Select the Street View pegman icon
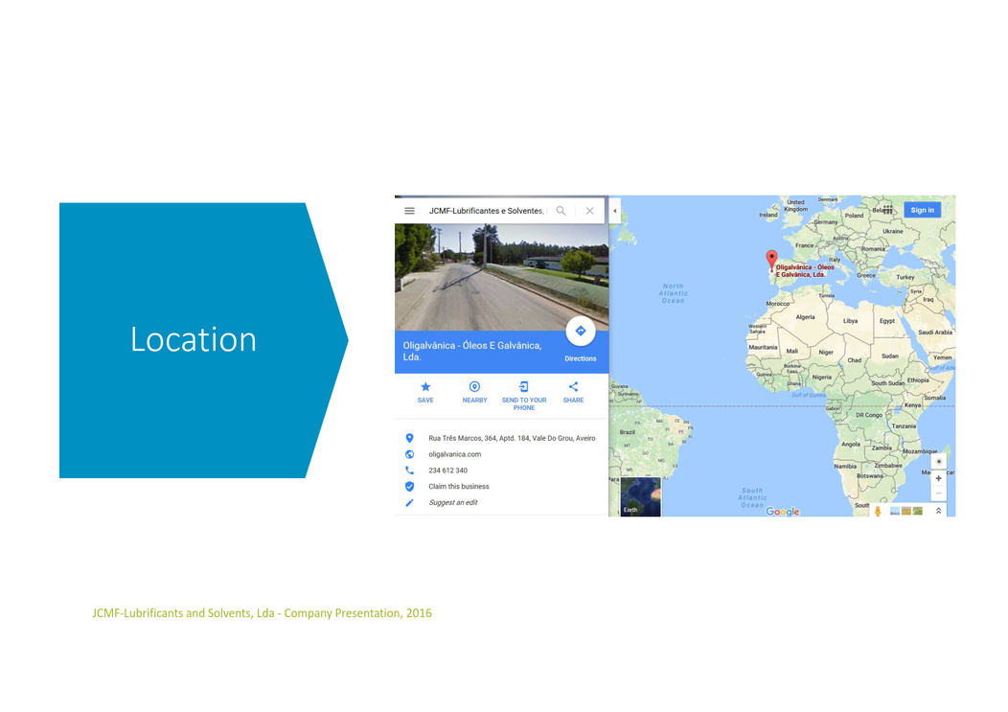This screenshot has width=1008, height=712. click(x=878, y=511)
